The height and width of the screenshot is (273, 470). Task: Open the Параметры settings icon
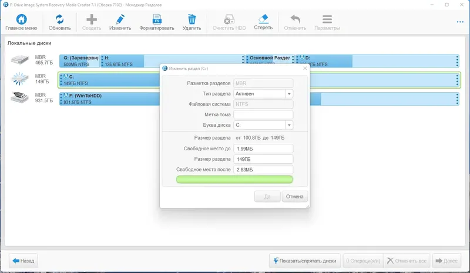(327, 19)
